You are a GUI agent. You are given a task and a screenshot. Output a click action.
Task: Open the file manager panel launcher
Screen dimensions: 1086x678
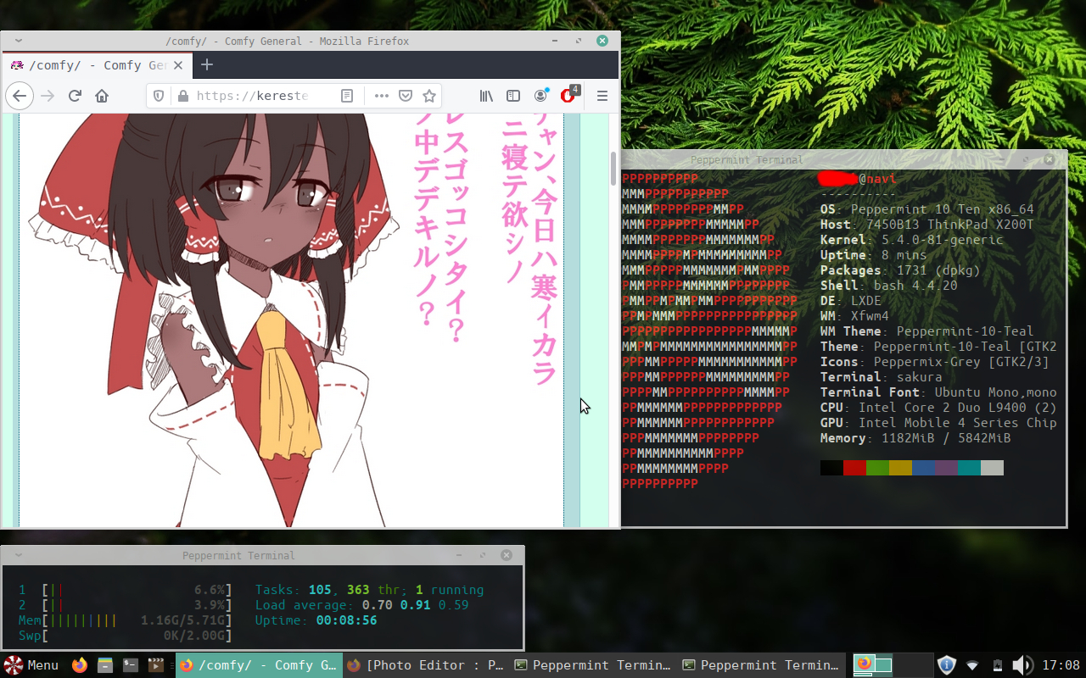tap(104, 665)
